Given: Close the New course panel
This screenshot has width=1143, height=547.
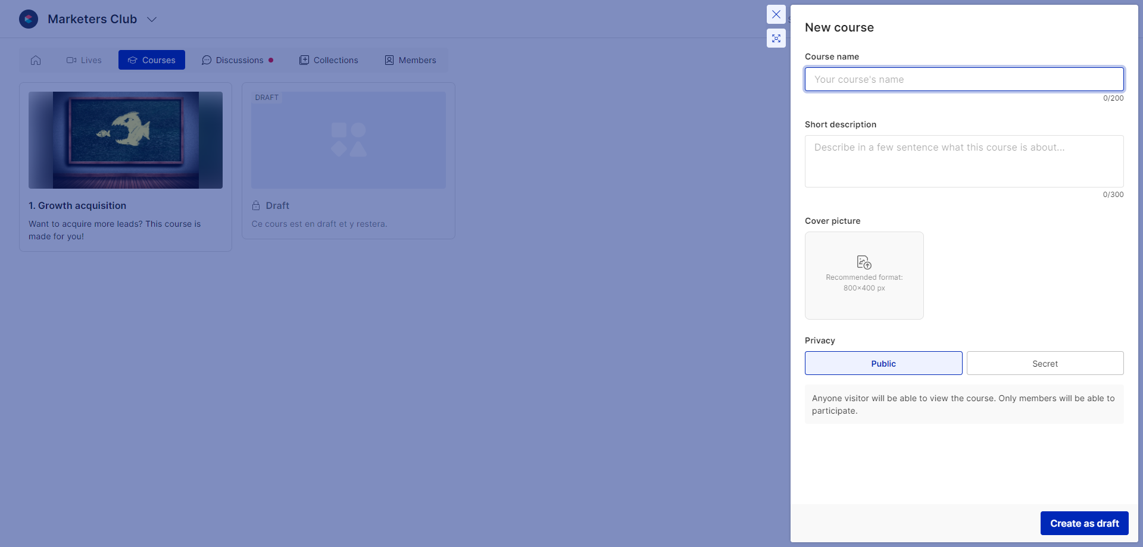Looking at the screenshot, I should point(776,14).
